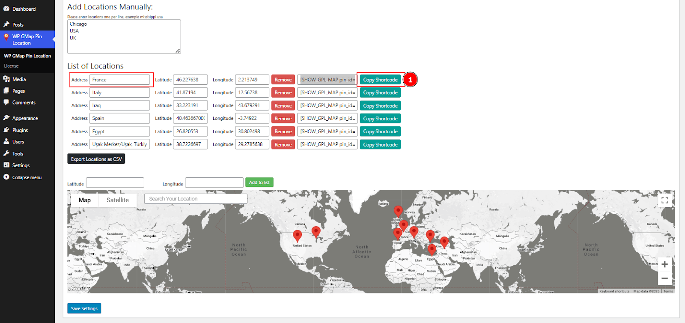685x323 pixels.
Task: Copy shortcode for Egypt
Action: [380, 132]
